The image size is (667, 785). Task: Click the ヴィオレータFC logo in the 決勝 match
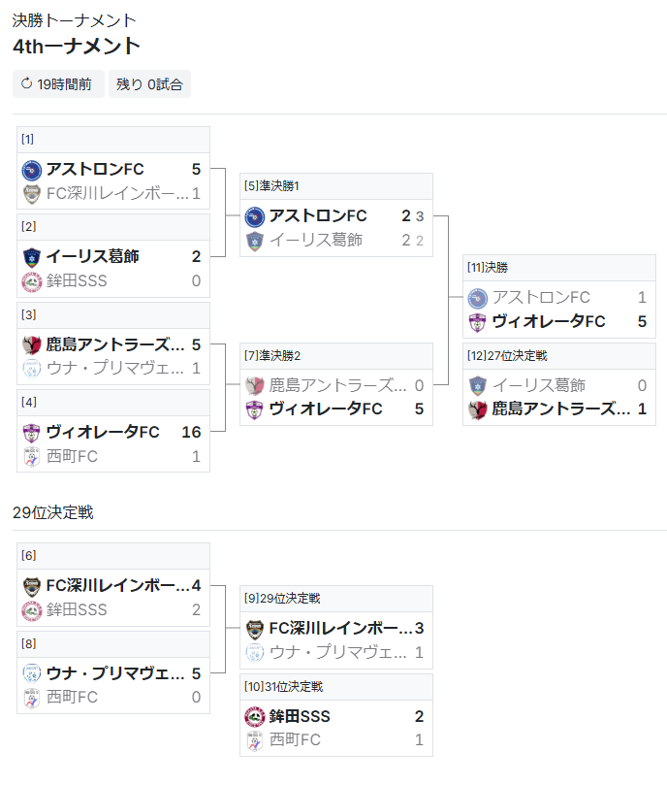(477, 322)
